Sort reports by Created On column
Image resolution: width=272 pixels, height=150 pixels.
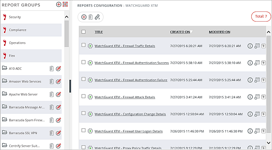pyautogui.click(x=180, y=32)
